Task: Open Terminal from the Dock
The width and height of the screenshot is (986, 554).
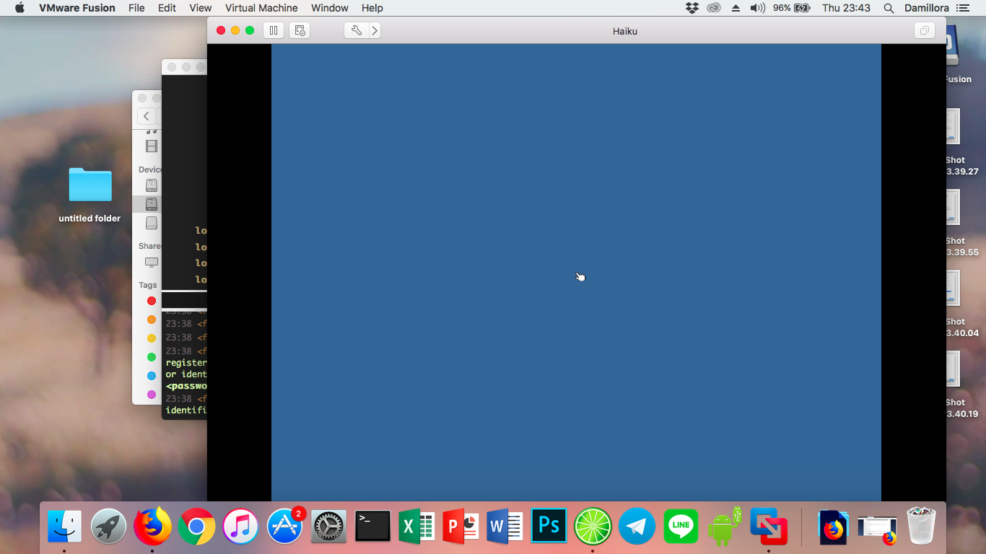Action: pyautogui.click(x=372, y=527)
